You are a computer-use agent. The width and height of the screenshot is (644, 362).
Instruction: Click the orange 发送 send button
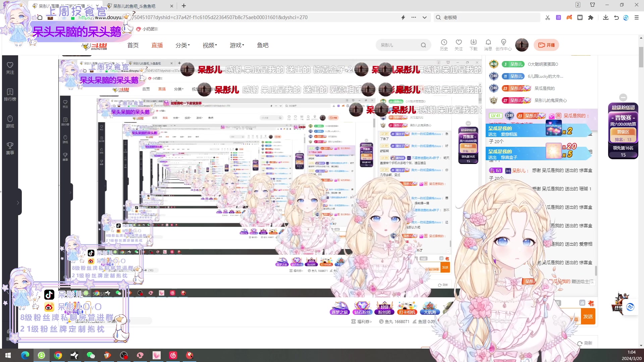click(x=588, y=316)
